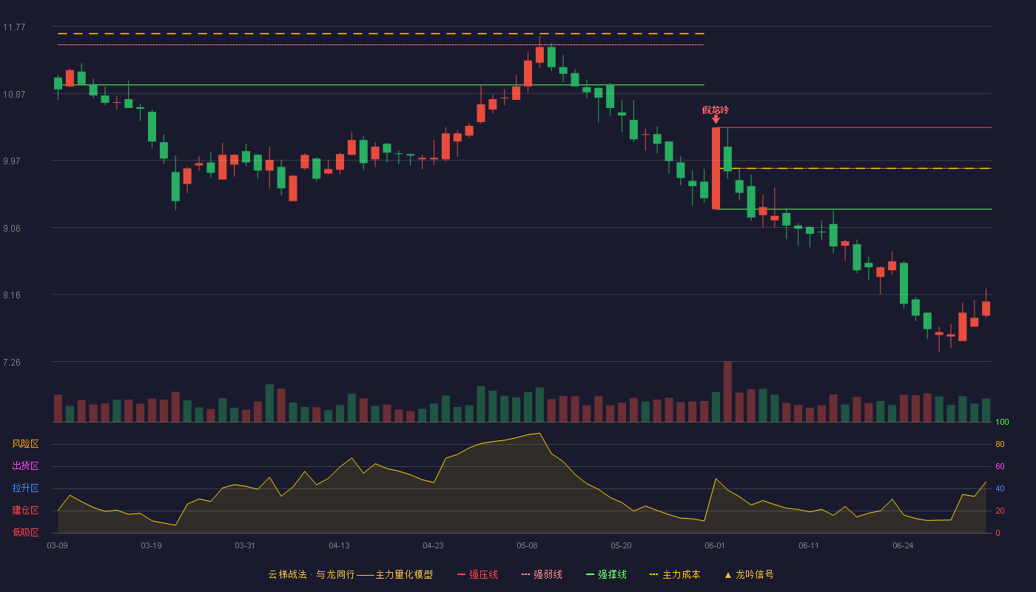Click the pink dotted icon beside 强弱线
This screenshot has width=1036, height=592.
[x=525, y=575]
